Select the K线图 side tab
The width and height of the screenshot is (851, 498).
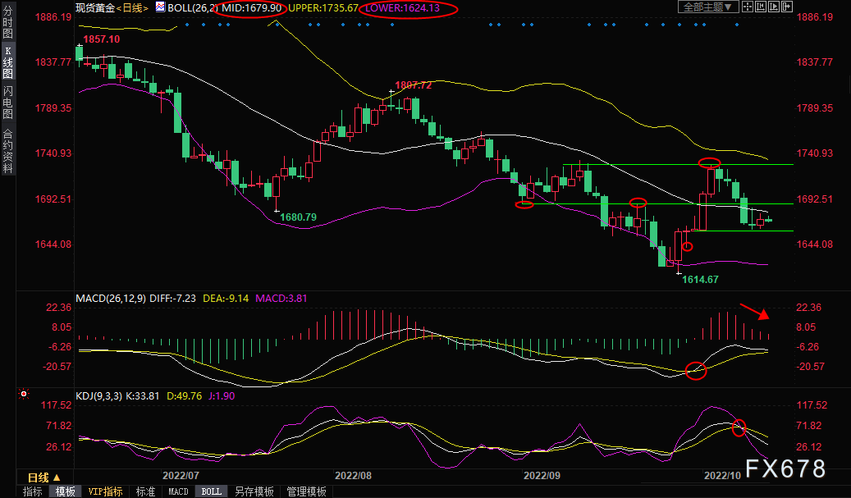(x=7, y=63)
